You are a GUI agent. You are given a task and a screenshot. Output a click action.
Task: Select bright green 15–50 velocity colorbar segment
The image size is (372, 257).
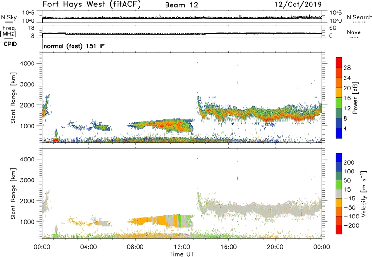[339, 185]
